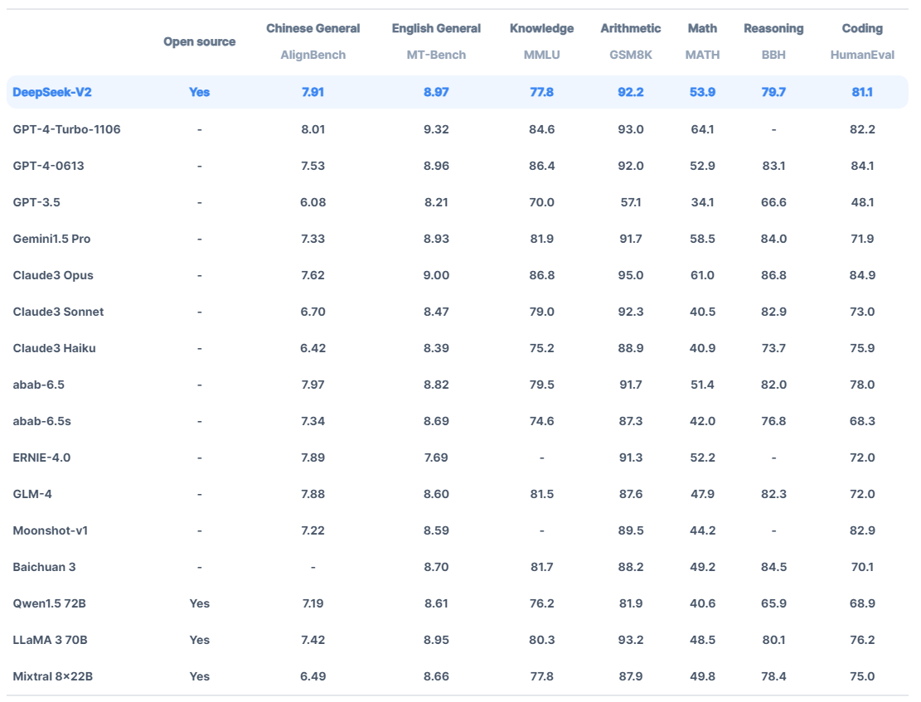921x702 pixels.
Task: Click Qwen1.5 72B's HumanEval score "68.9"
Action: point(861,603)
